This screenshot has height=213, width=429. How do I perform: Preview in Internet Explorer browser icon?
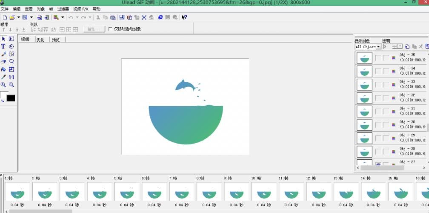tap(160, 17)
